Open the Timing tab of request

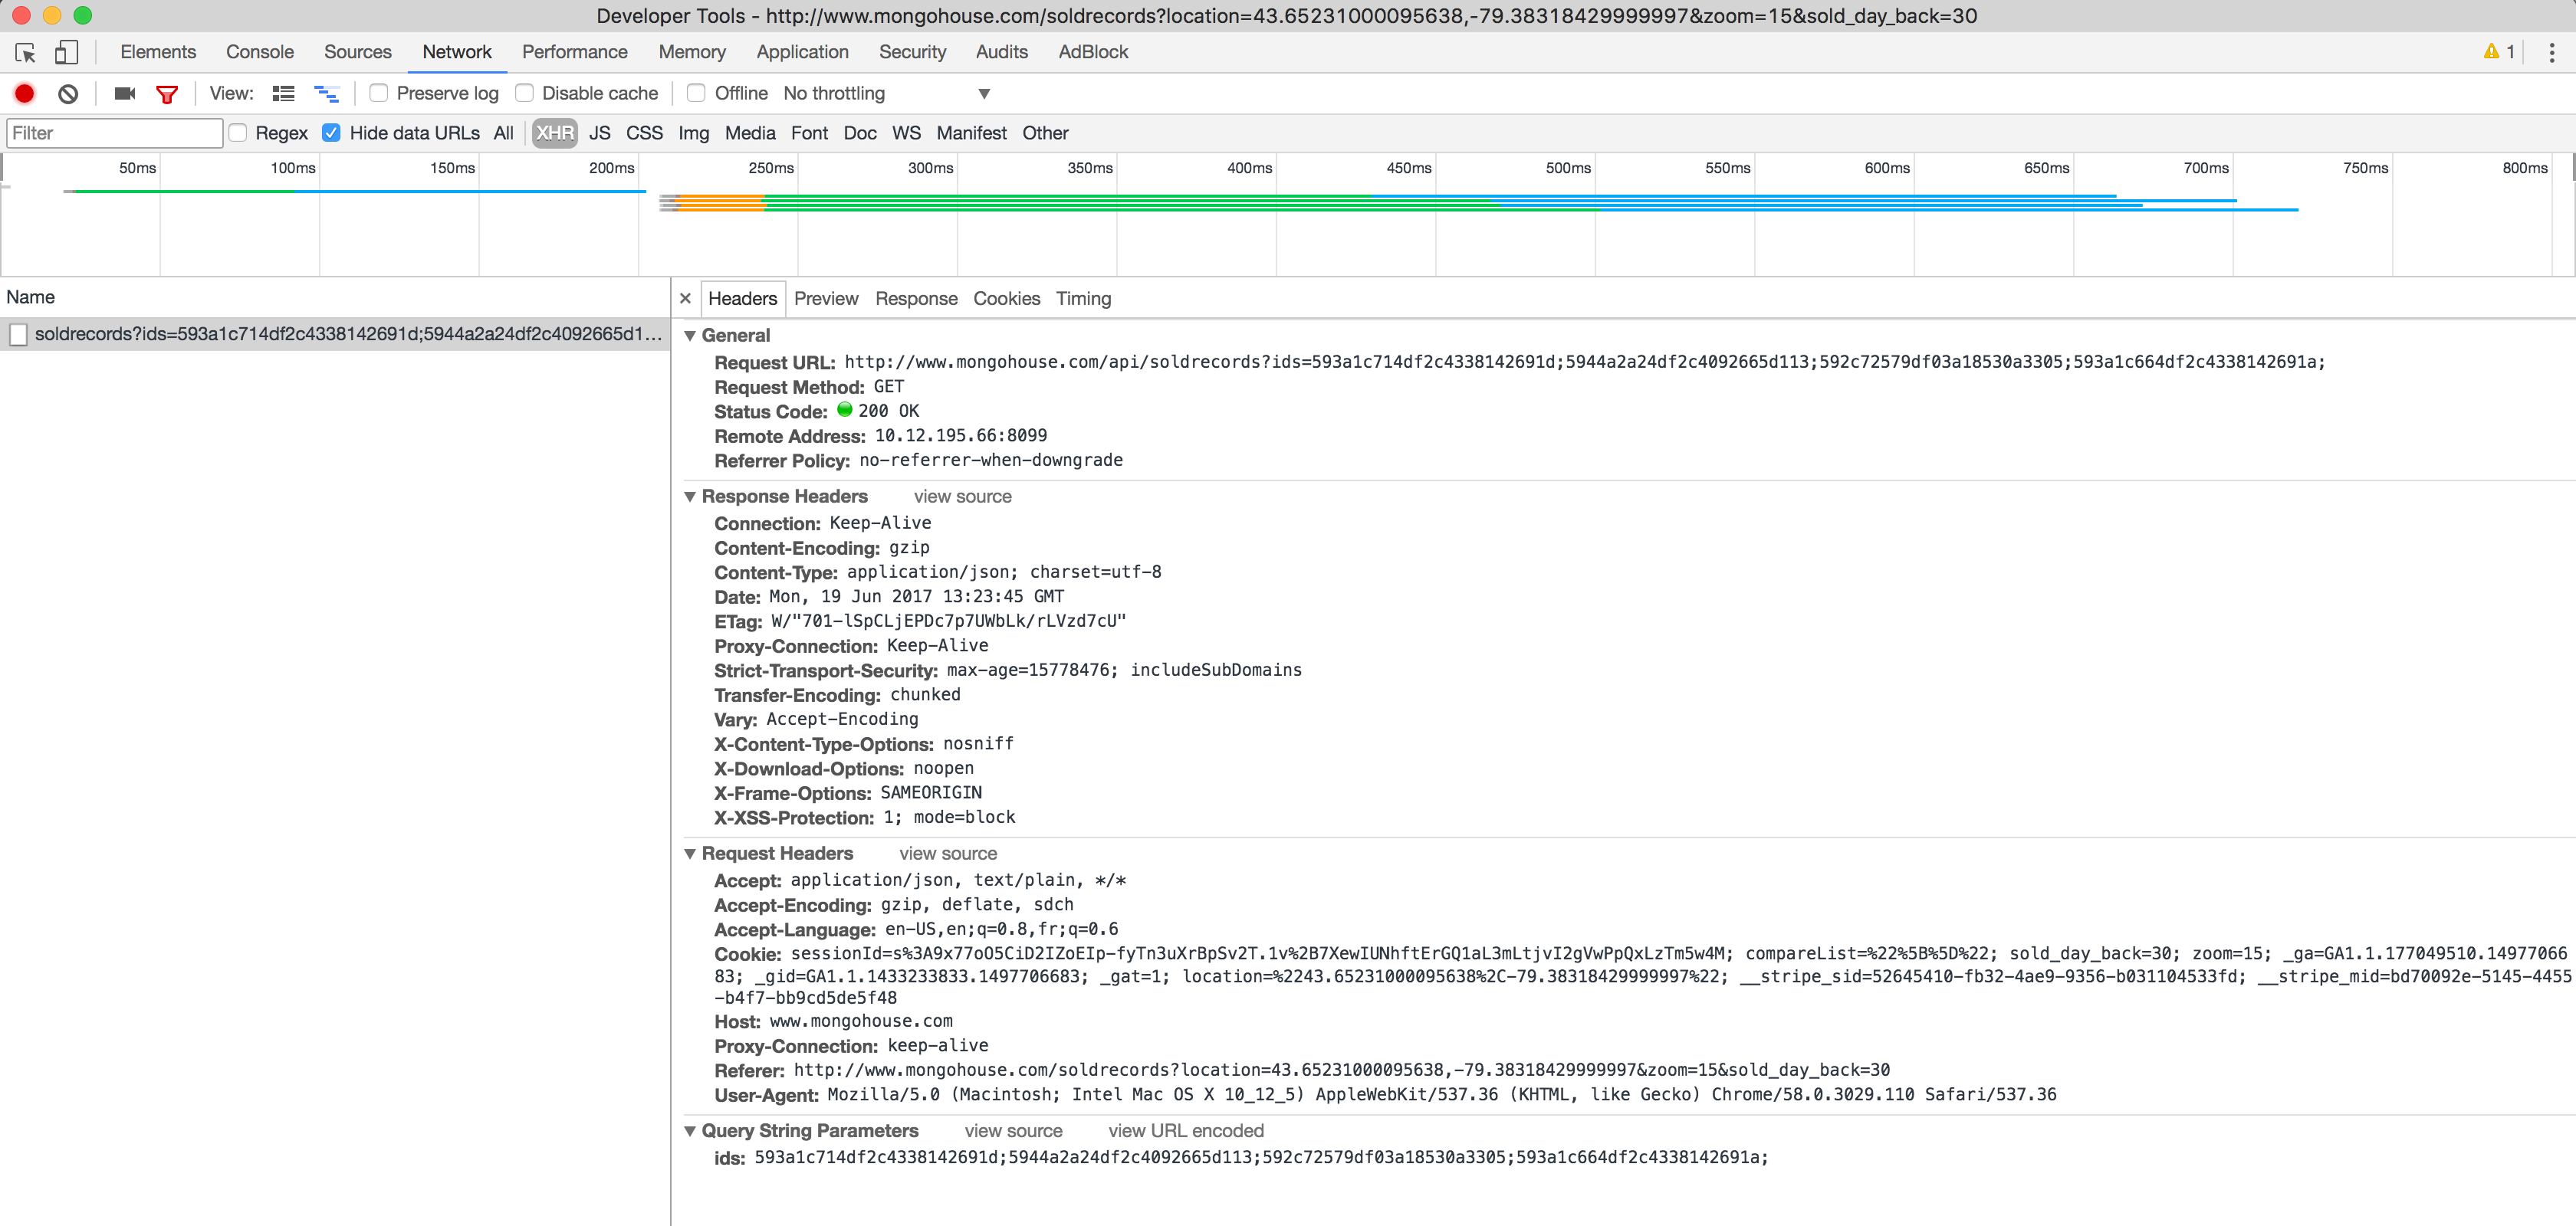[1083, 299]
